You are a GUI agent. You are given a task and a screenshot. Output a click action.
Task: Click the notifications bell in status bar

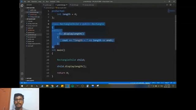174,83
